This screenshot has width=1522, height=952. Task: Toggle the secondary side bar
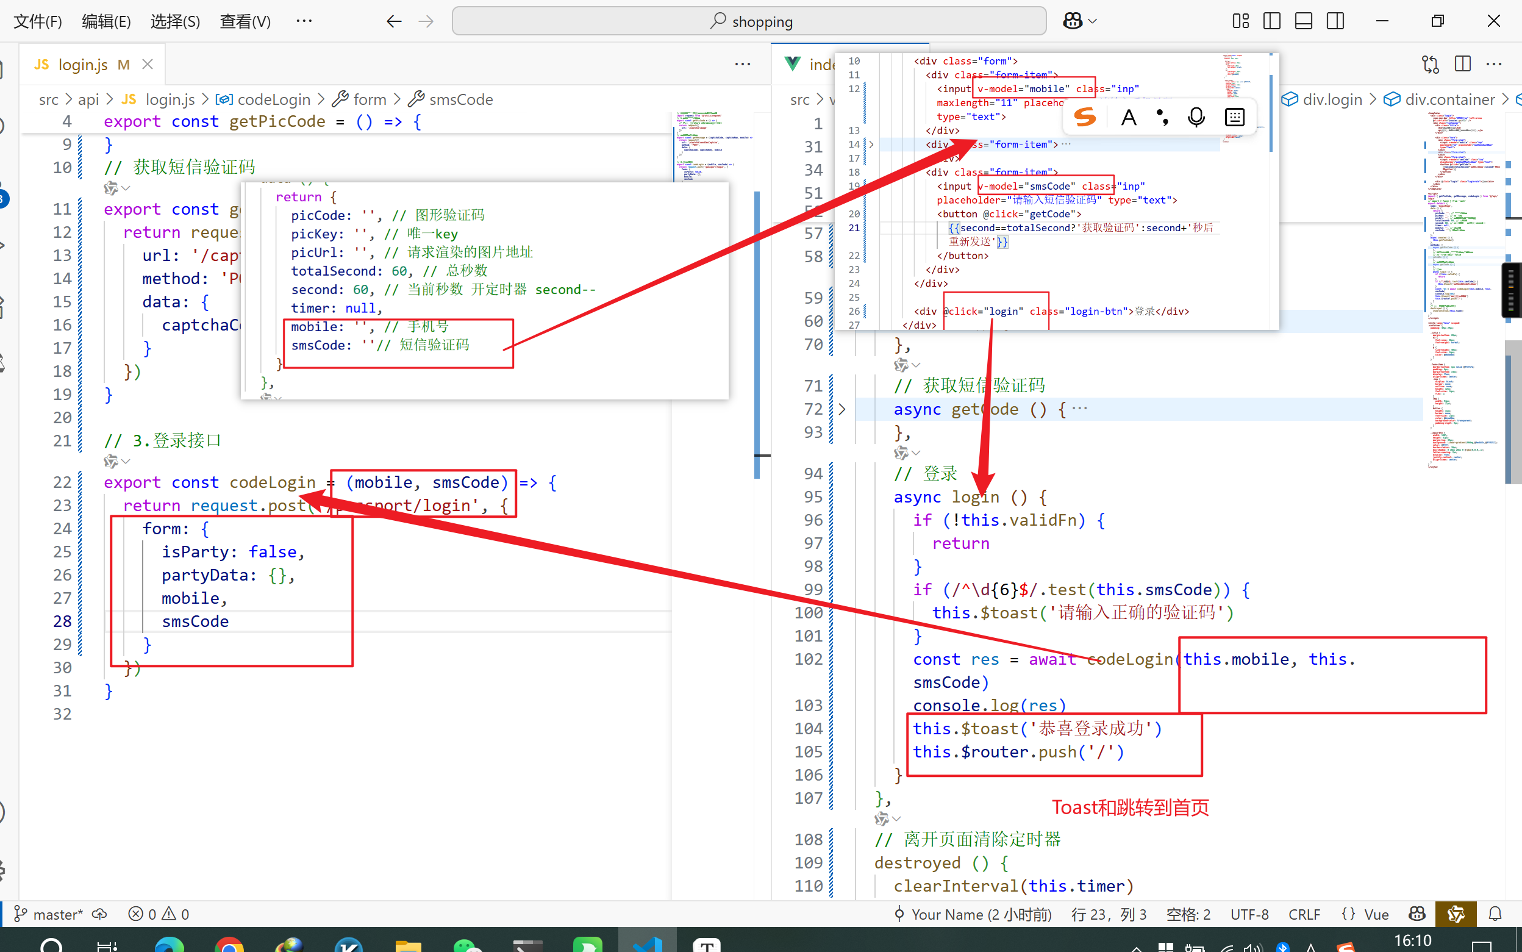(1335, 21)
